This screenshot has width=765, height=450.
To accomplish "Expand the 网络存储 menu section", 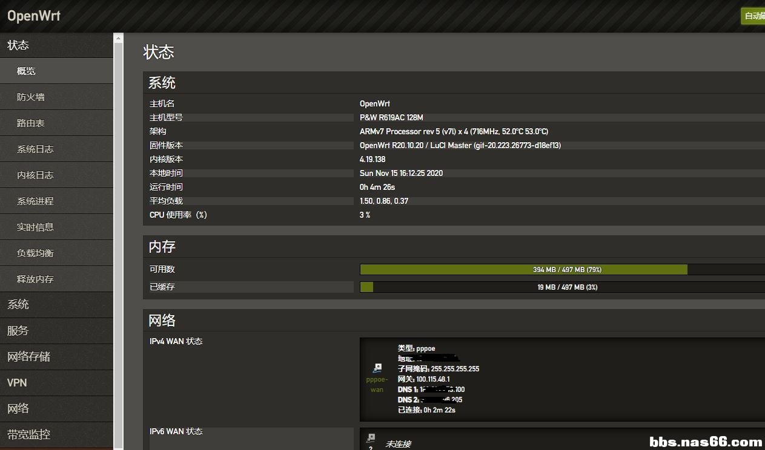I will click(28, 357).
